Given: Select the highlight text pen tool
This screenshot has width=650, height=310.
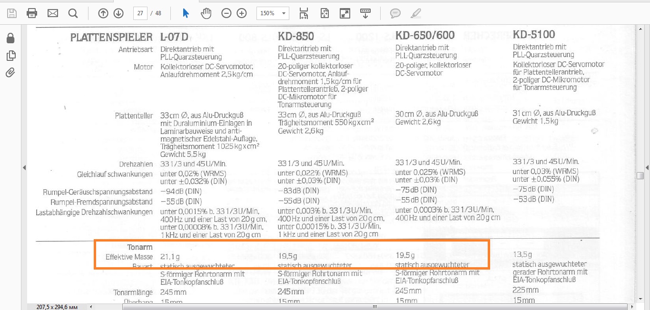Looking at the screenshot, I should click(416, 13).
